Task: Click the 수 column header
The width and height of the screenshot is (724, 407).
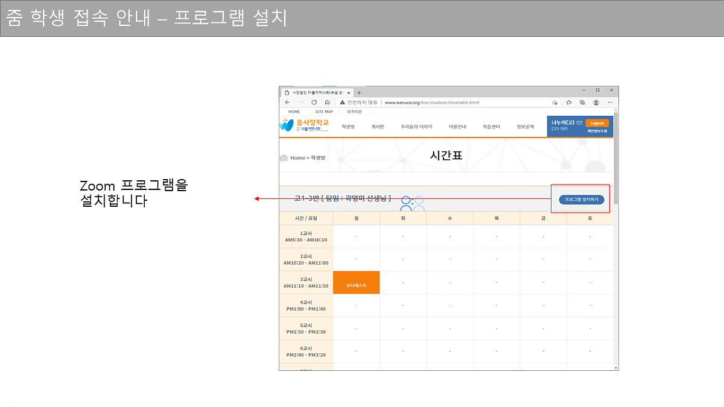Action: 449,218
